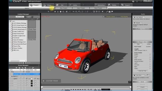Tick the Desert Terrain Pack checkbox
This screenshot has width=162, height=91.
click(12, 34)
